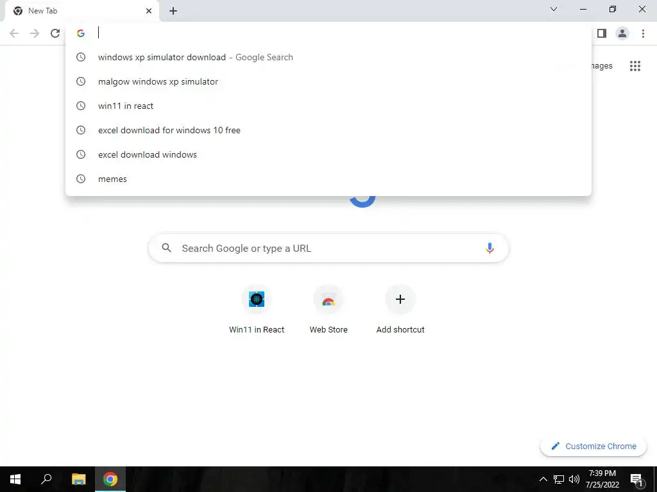Choose suggestion 'malgow windows xp simulator'
Screen dimensions: 657x492
pyautogui.click(x=328, y=81)
